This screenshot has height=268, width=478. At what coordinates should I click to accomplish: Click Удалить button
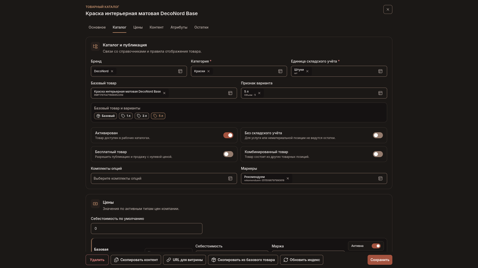(x=97, y=260)
